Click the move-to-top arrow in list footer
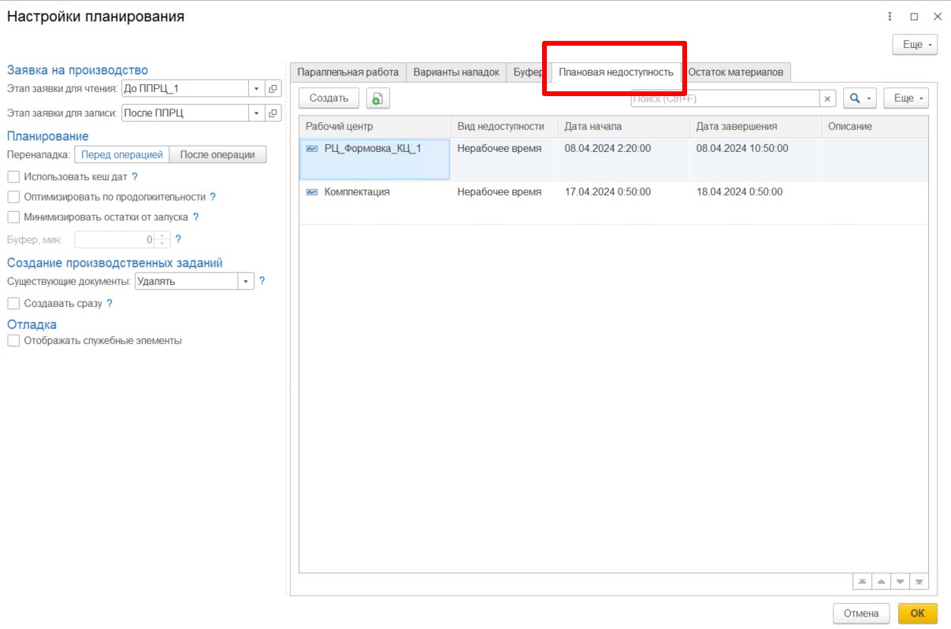 pos(863,582)
